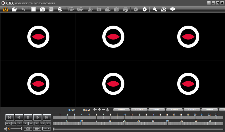Skip to previous file button
The image size is (225, 132).
10,117
